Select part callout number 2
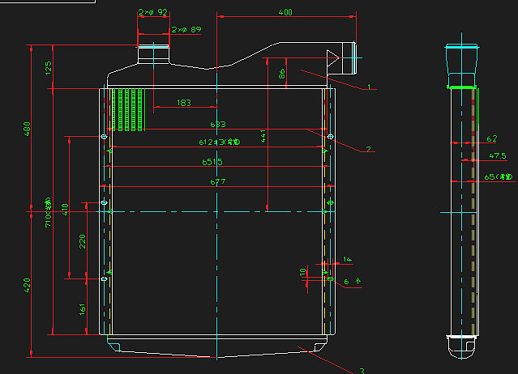 [x=367, y=149]
